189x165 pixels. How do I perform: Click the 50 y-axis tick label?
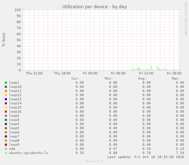[19, 40]
